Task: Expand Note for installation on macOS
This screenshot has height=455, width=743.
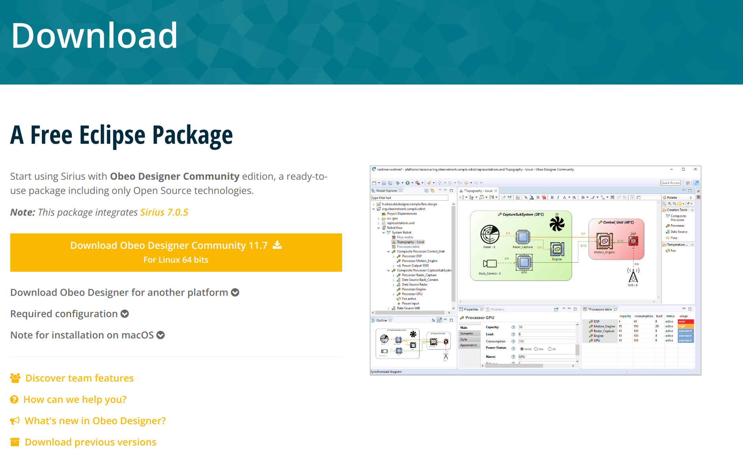Action: pyautogui.click(x=87, y=335)
